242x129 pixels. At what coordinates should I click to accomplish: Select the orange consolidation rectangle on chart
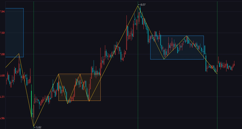79,87
